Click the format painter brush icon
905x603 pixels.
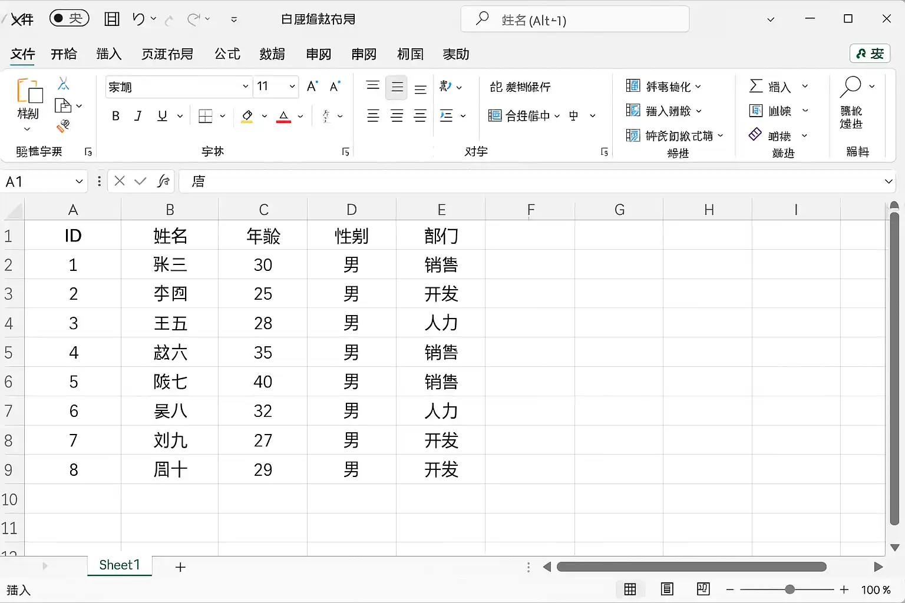[x=63, y=126]
